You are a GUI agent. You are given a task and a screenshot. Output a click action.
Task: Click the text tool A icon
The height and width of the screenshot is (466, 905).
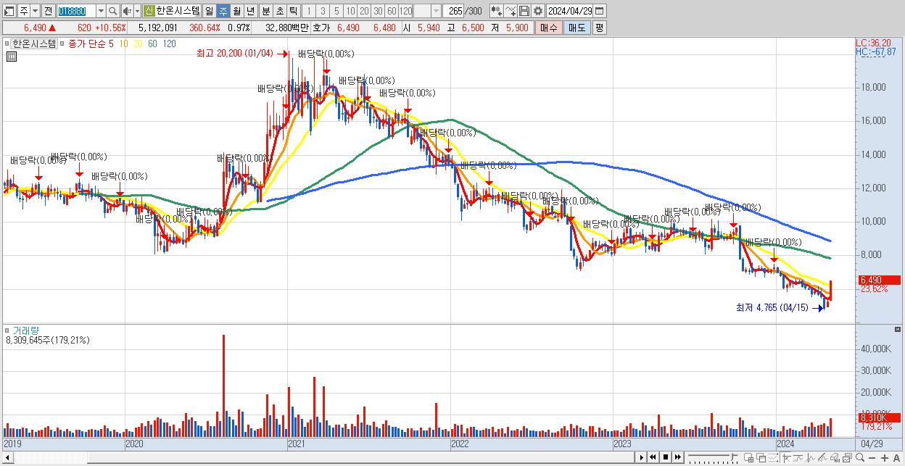point(896,458)
